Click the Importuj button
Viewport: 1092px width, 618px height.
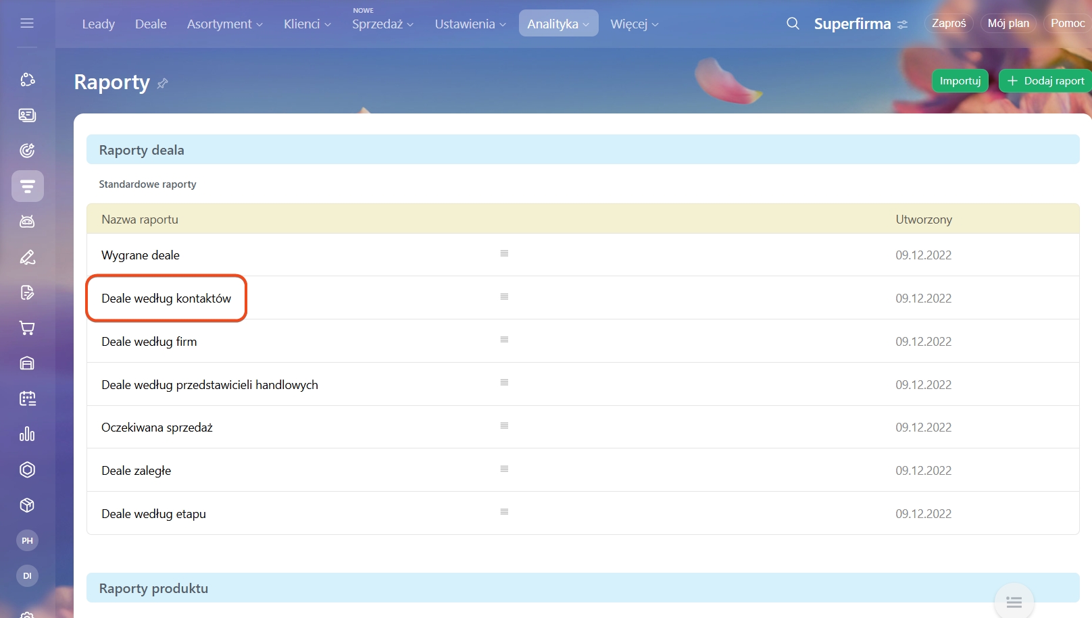point(960,81)
